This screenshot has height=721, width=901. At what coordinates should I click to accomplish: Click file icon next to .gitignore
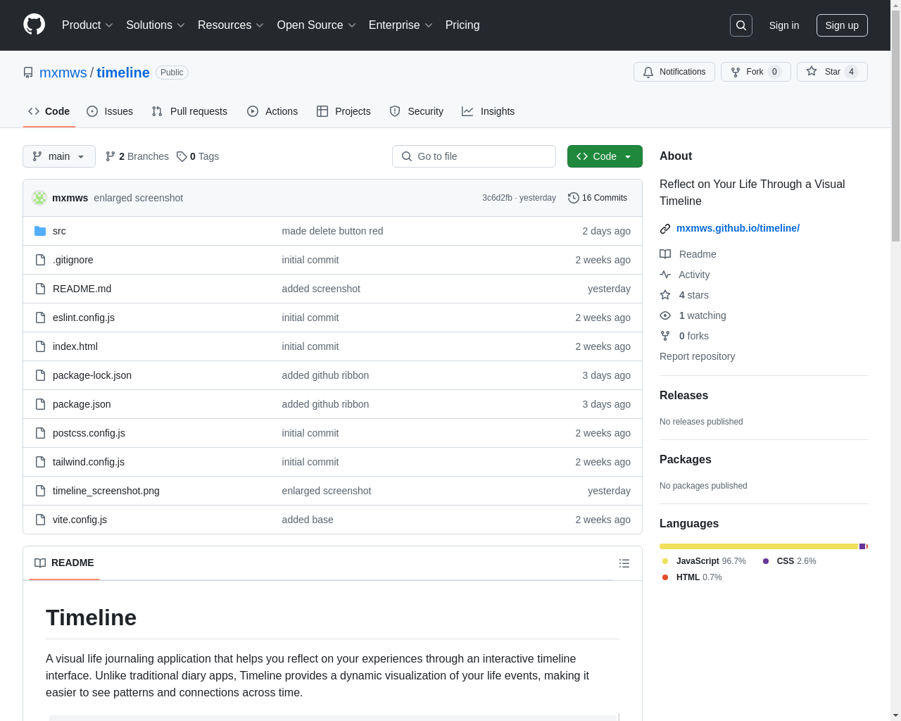(x=40, y=260)
